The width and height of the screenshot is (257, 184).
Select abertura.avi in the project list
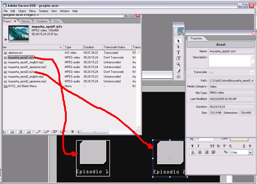(x=15, y=53)
